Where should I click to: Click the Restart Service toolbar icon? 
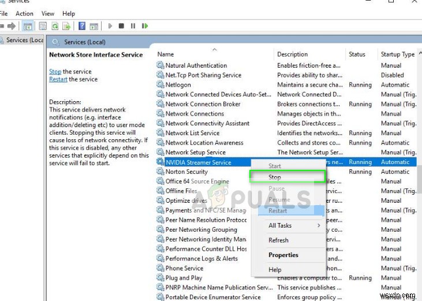145,26
